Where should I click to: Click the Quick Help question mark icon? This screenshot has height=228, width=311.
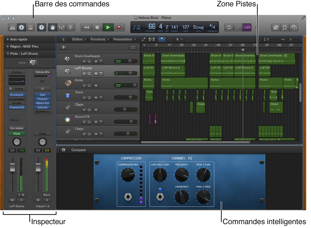coord(41,26)
